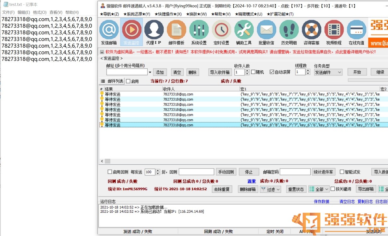Click the 手动回测 button
The width and height of the screenshot is (388, 236).
click(226, 172)
